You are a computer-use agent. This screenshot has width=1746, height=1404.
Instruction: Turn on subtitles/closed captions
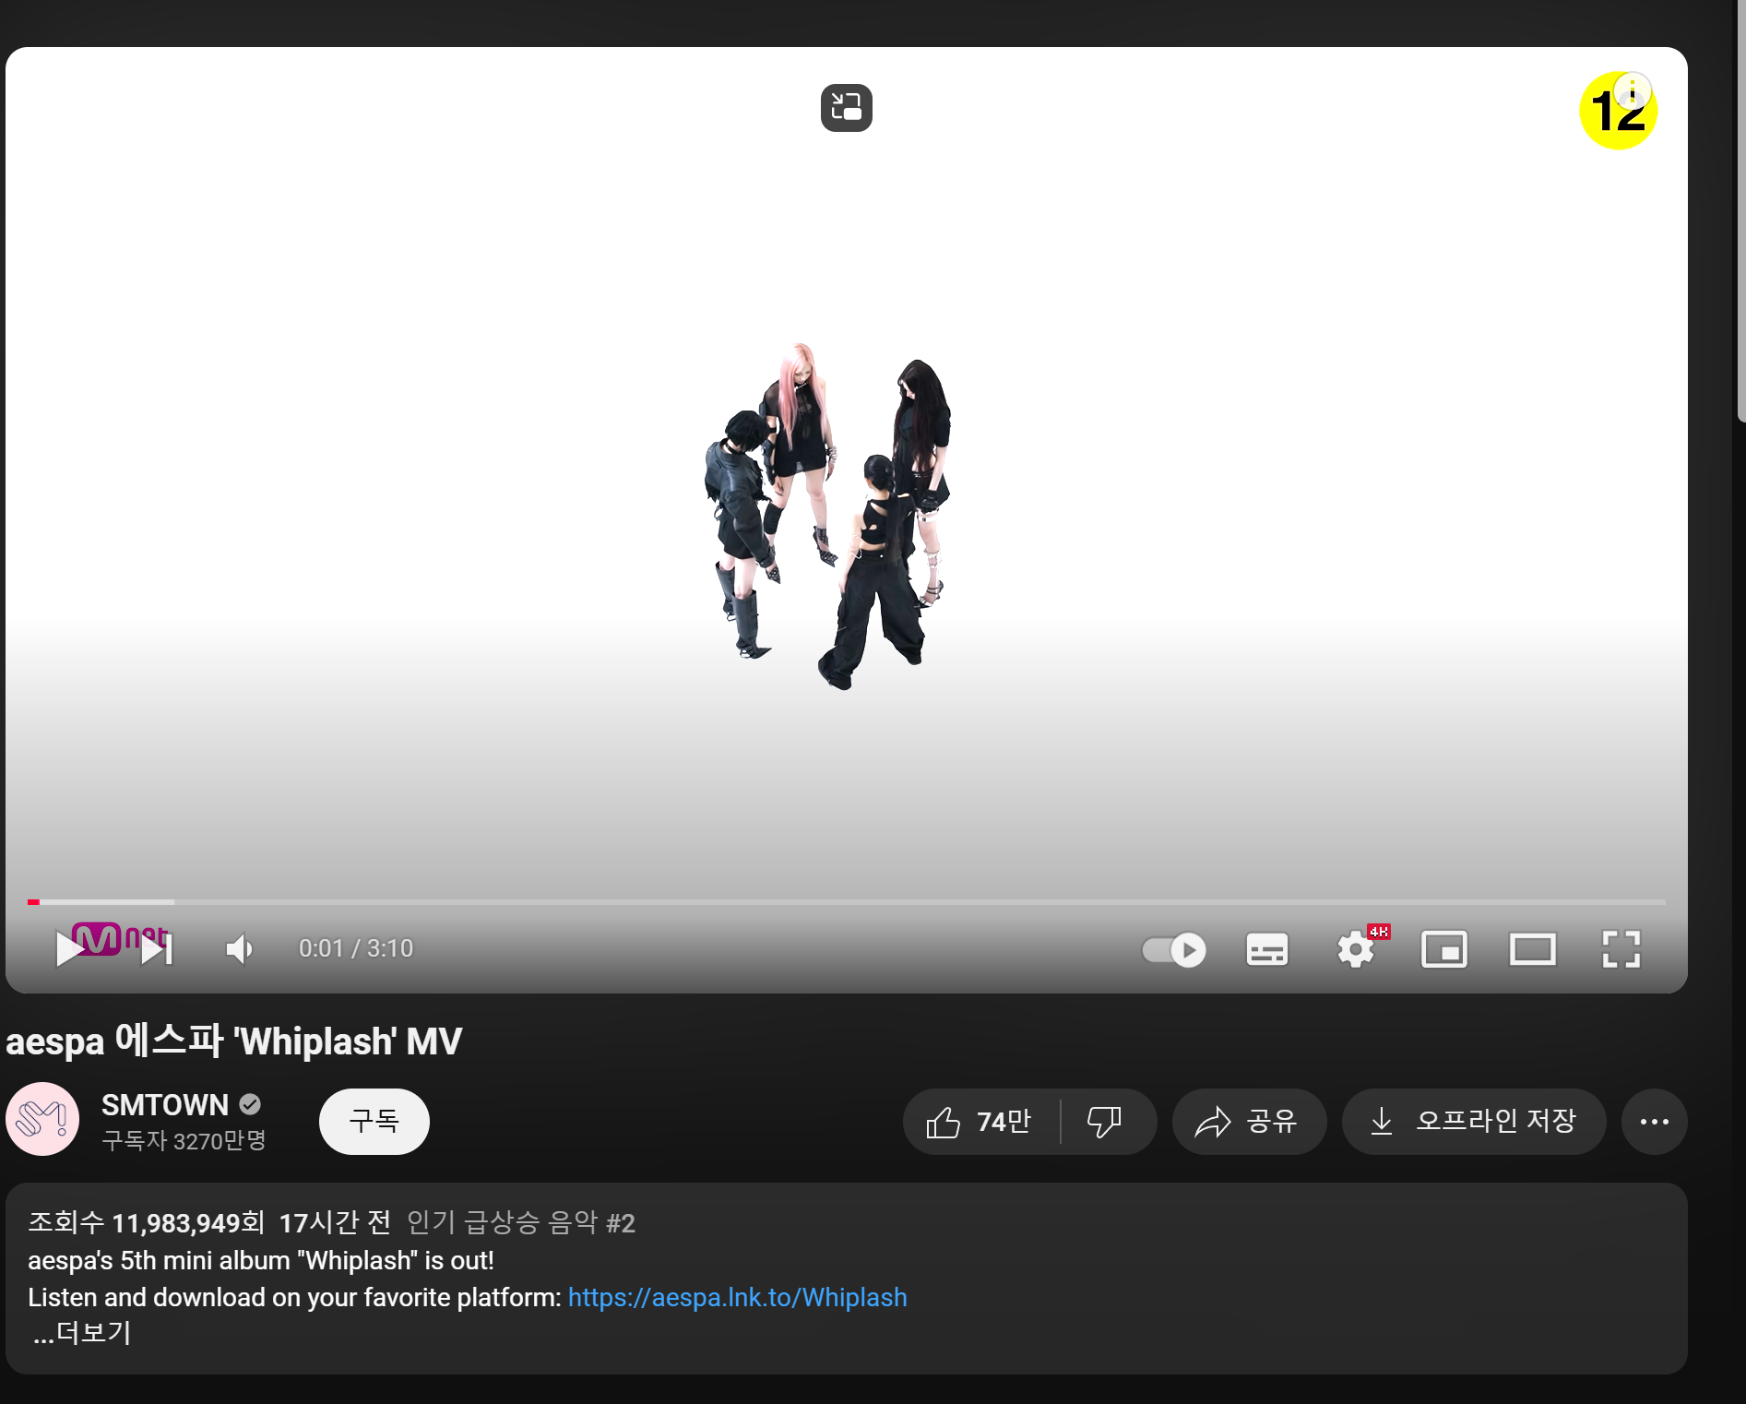click(1267, 949)
